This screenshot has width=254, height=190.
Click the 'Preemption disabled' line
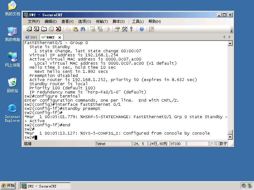tap(54, 76)
